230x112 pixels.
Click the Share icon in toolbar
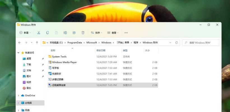74,33
